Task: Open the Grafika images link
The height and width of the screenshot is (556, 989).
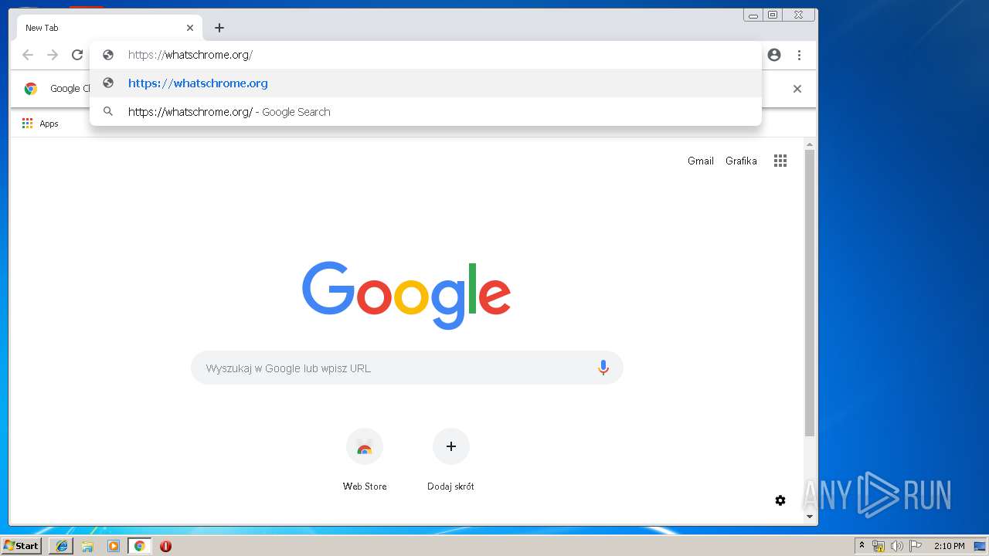Action: click(x=741, y=161)
